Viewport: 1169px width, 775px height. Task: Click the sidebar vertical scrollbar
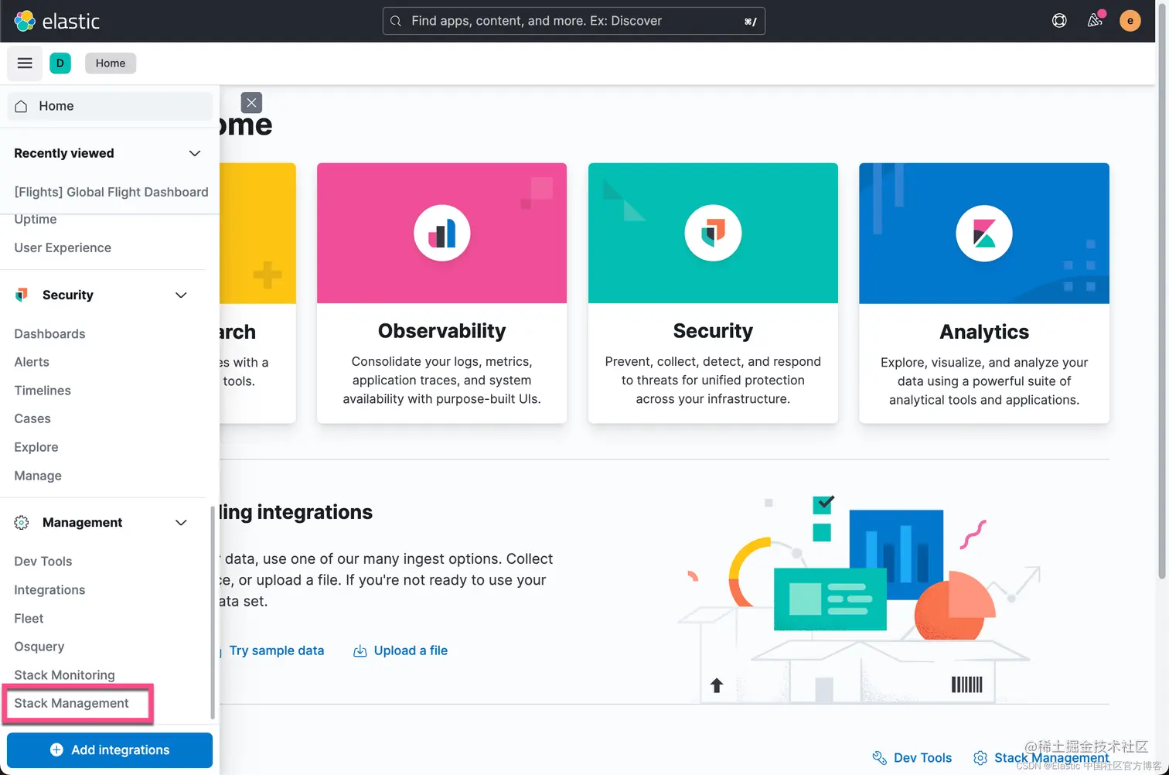point(213,613)
